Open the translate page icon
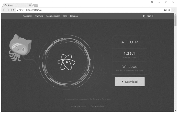Image resolution: width=178 pixels, height=113 pixels. [165, 10]
